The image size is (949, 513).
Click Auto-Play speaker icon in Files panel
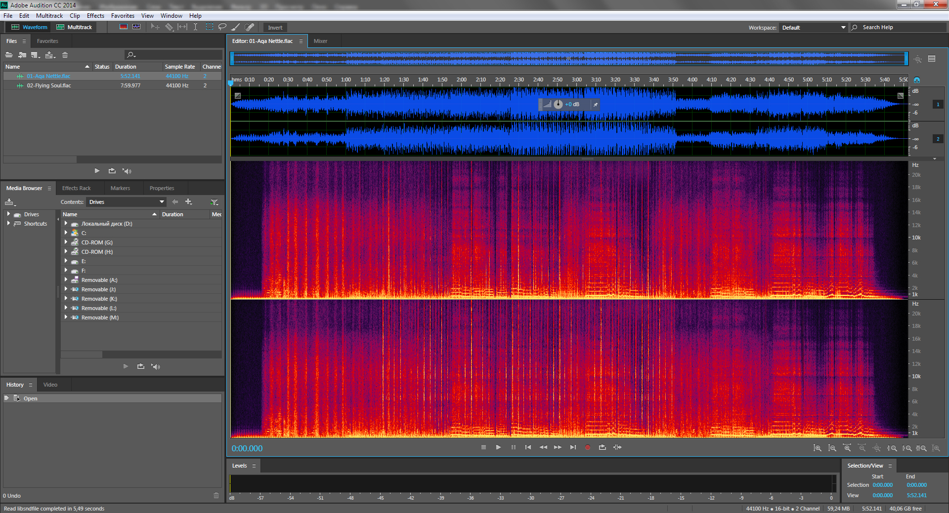pos(127,171)
